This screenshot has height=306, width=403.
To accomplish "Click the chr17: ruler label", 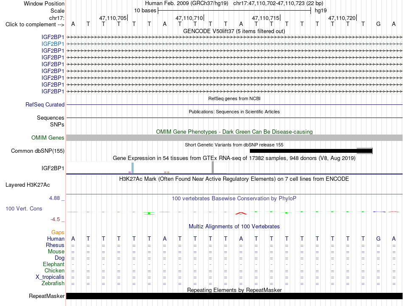I will tap(56, 18).
